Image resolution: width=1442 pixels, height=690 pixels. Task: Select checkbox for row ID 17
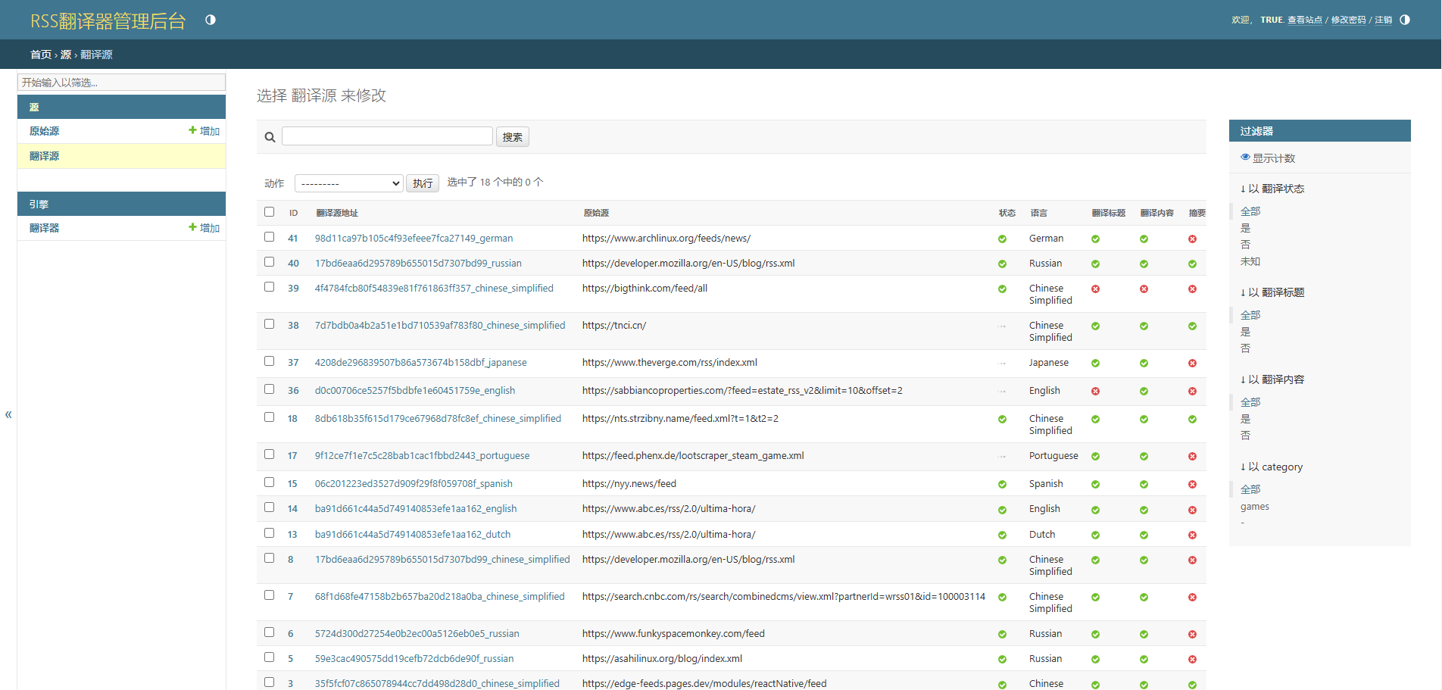pos(269,454)
